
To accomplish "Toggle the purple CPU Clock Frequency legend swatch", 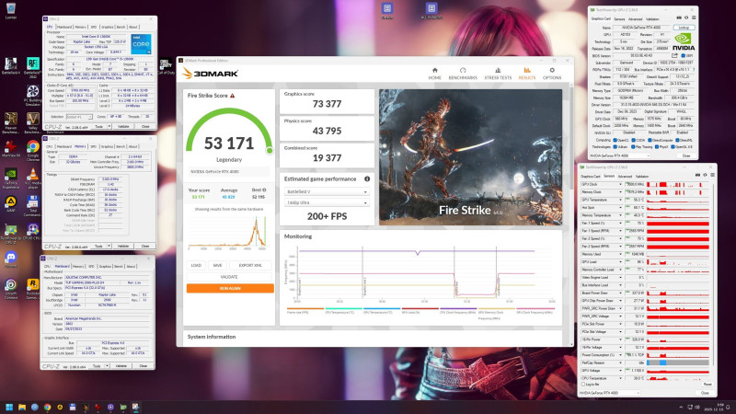I will [458, 309].
